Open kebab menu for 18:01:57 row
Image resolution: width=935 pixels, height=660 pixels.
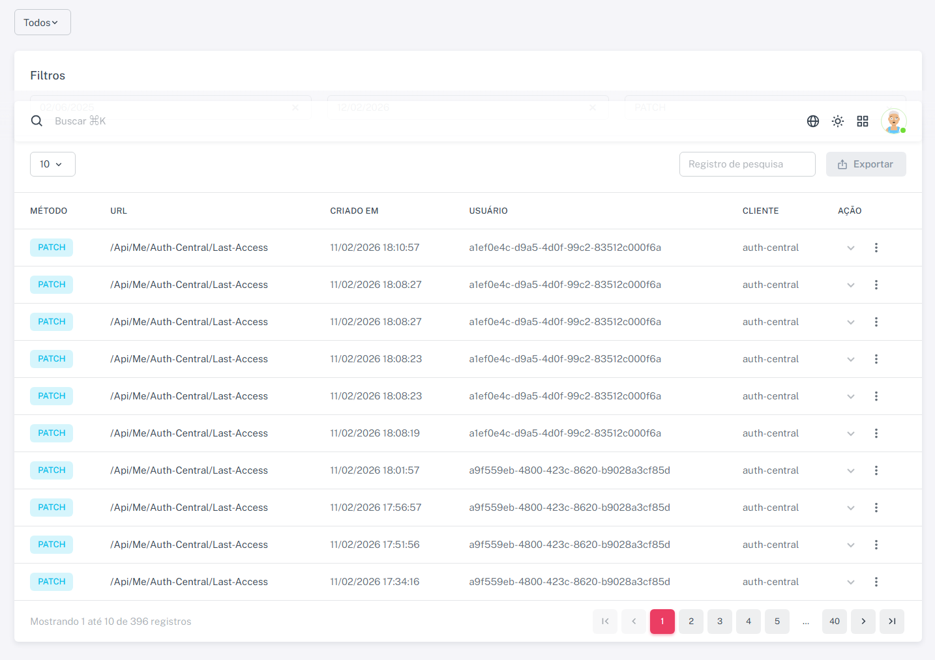876,470
